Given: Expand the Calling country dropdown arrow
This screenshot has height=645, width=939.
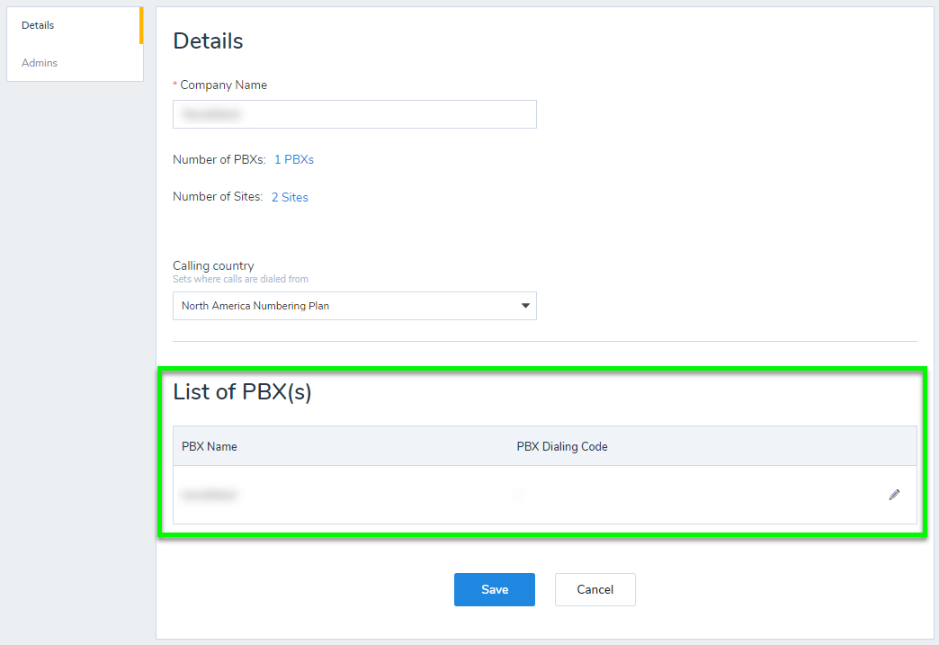Looking at the screenshot, I should click(525, 306).
